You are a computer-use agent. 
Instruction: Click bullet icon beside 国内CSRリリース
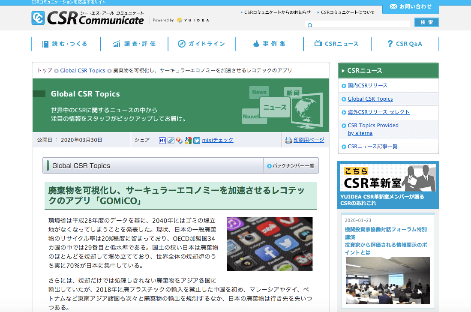point(344,86)
